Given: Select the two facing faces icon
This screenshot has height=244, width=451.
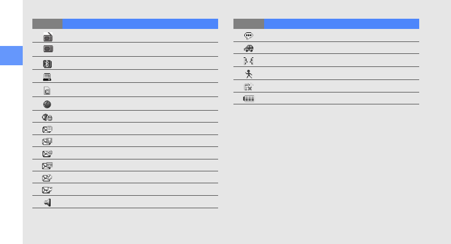Looking at the screenshot, I should click(x=248, y=61).
